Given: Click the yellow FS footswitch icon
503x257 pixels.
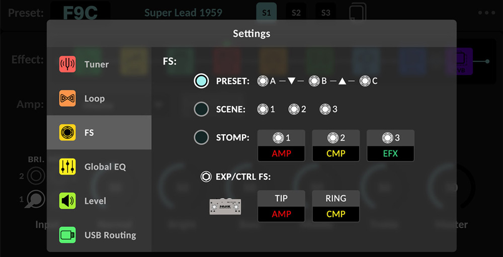Looking at the screenshot, I should pos(67,133).
